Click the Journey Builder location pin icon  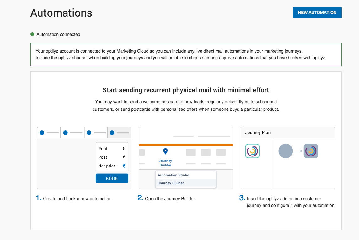click(x=165, y=151)
